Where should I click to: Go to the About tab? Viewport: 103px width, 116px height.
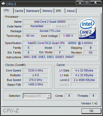click(71, 11)
